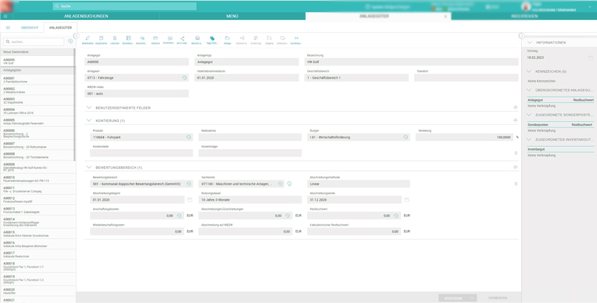The width and height of the screenshot is (597, 303).
Task: Click the Duplizieren toolbar icon
Action: (101, 39)
